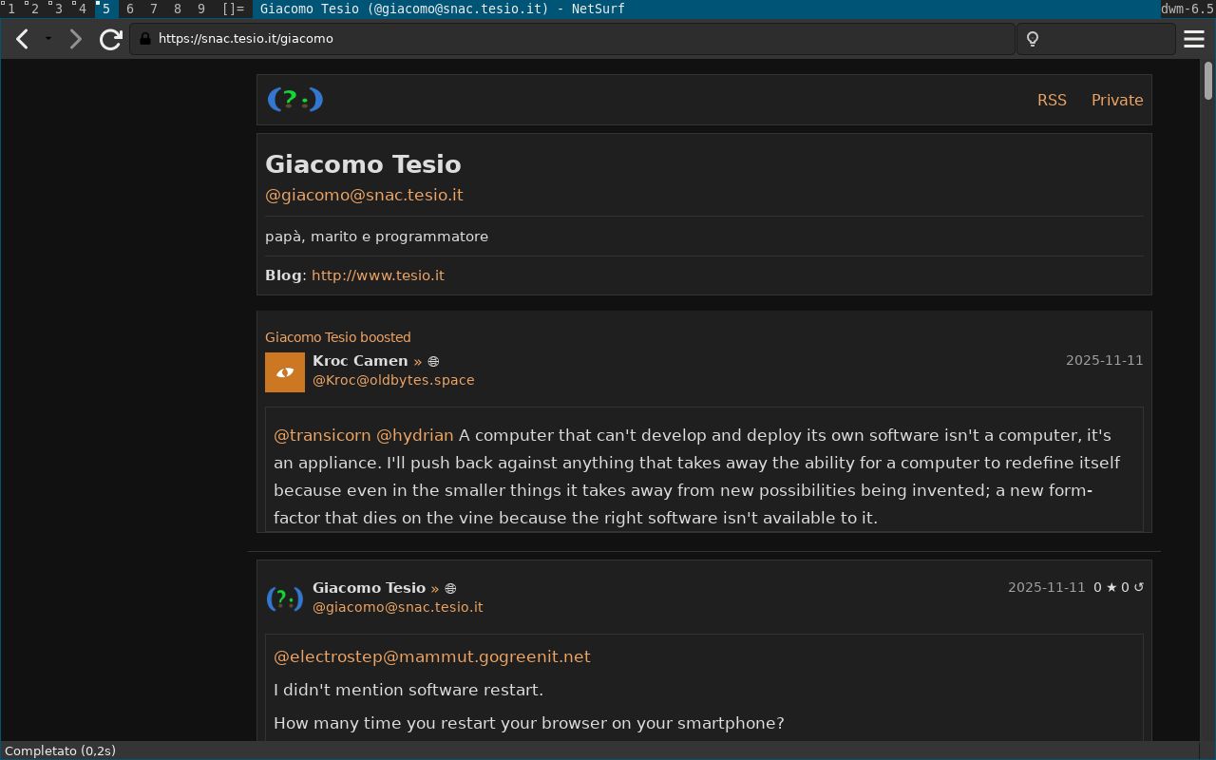Toggle the star favourite on Giacomo's post
1216x760 pixels.
[x=1113, y=587]
